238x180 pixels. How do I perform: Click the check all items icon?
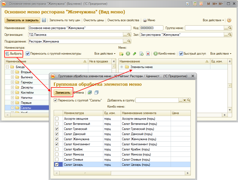tap(90, 93)
